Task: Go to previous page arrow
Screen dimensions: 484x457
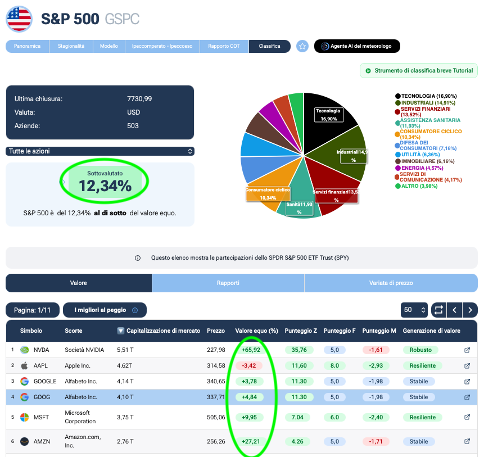Action: (x=454, y=310)
